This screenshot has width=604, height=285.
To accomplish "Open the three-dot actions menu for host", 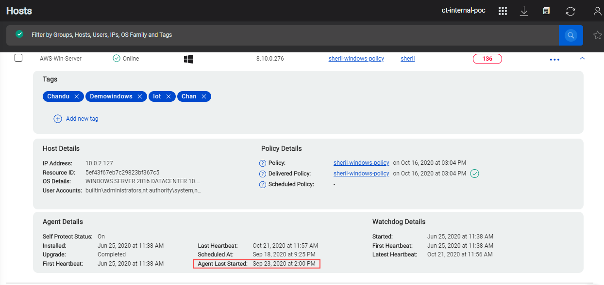I will [554, 60].
